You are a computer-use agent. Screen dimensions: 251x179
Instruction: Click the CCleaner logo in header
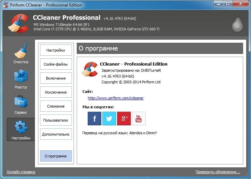coord(18,23)
